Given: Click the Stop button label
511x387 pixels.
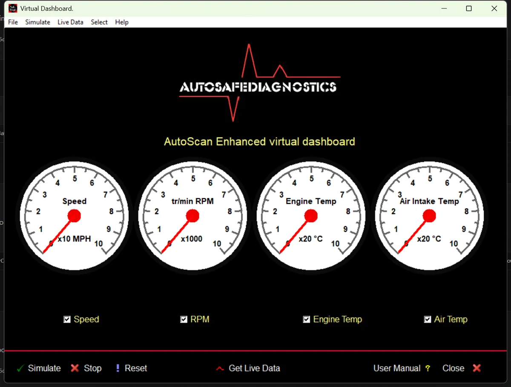Looking at the screenshot, I should (93, 368).
